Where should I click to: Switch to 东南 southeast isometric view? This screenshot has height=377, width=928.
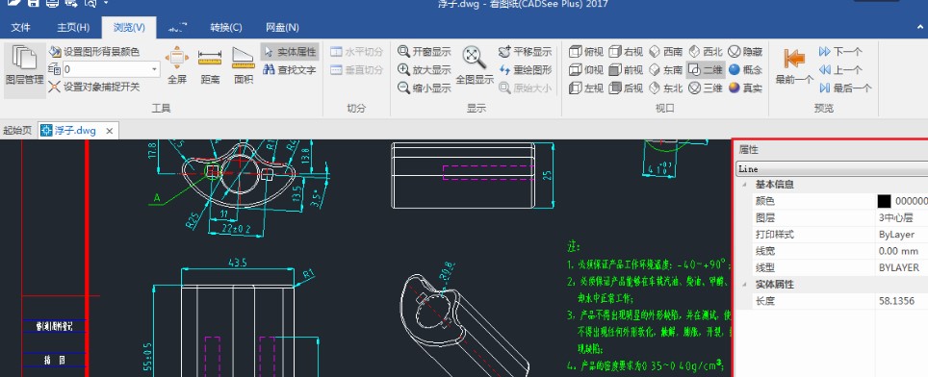[x=666, y=70]
